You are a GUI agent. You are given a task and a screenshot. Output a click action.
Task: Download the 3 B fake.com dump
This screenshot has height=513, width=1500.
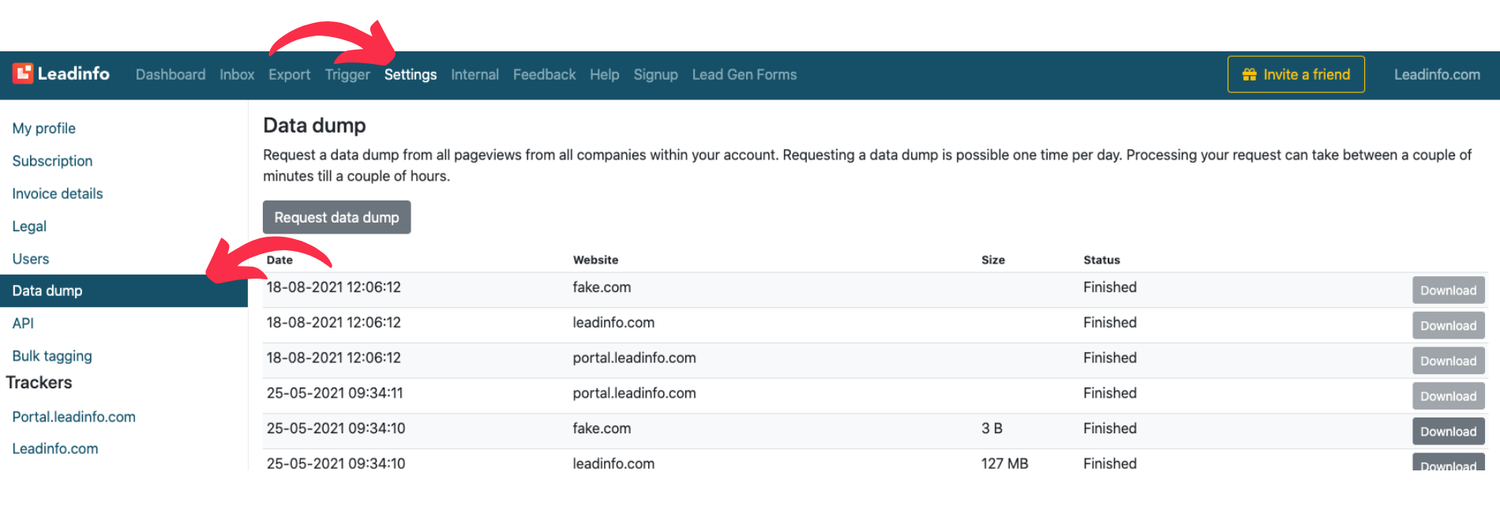click(1448, 431)
